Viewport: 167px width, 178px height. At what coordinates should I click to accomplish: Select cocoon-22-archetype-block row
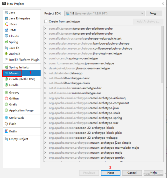point(103,128)
